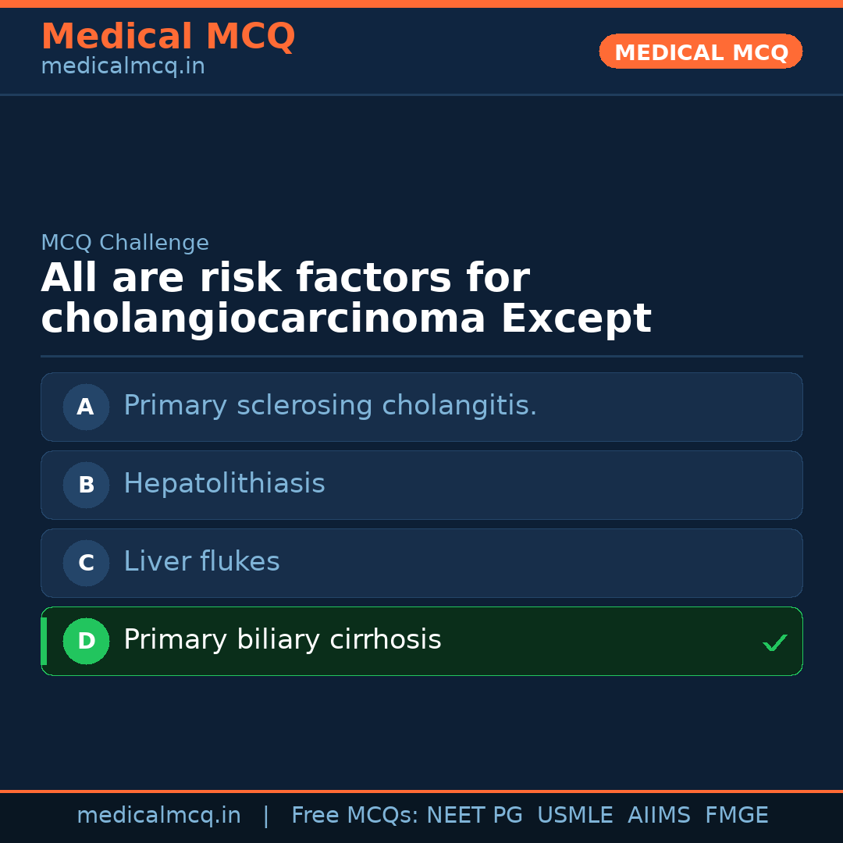The height and width of the screenshot is (843, 843).
Task: Choose Liver flukes answer option
Action: (x=201, y=562)
